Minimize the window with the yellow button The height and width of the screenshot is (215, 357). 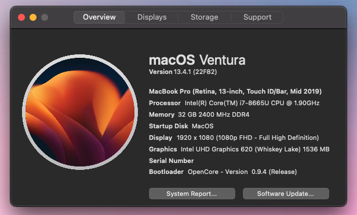tap(33, 17)
